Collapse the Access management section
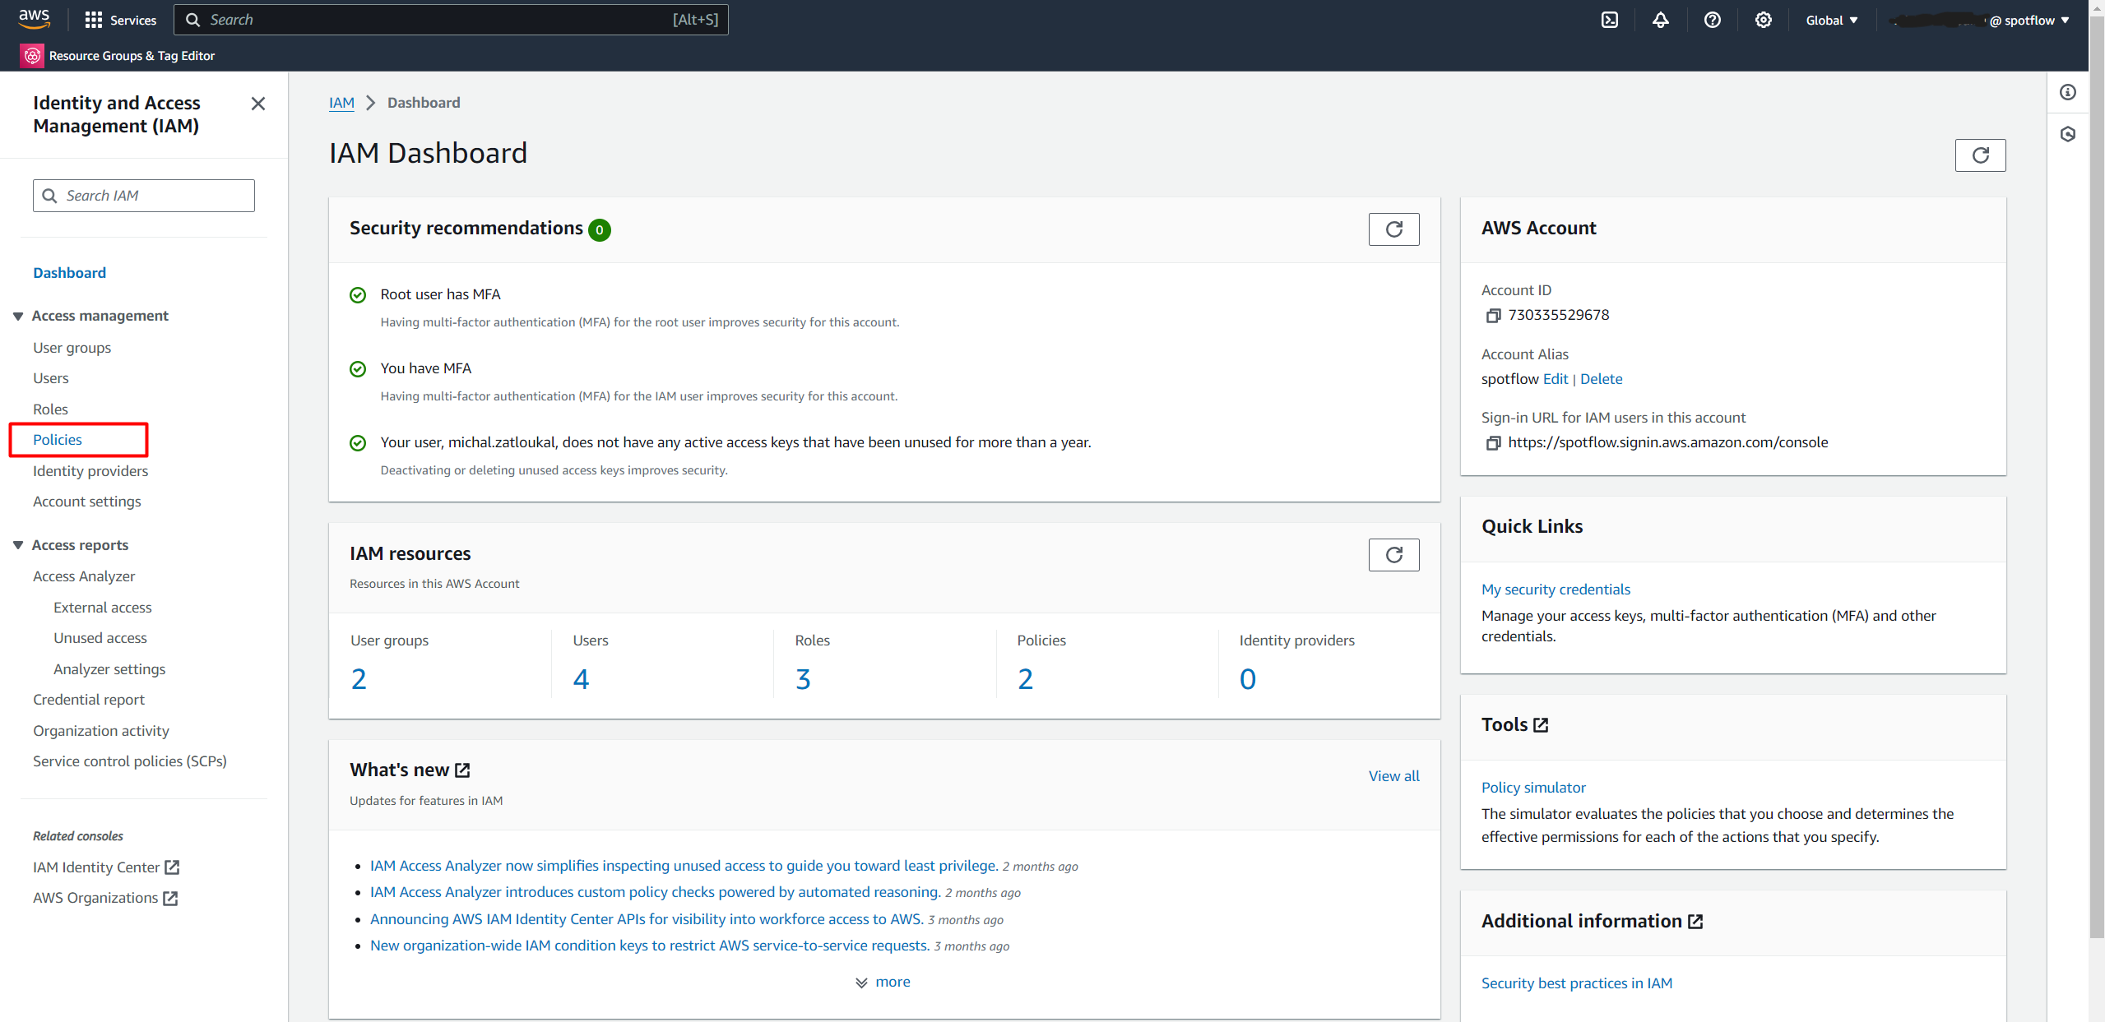 pyautogui.click(x=18, y=317)
